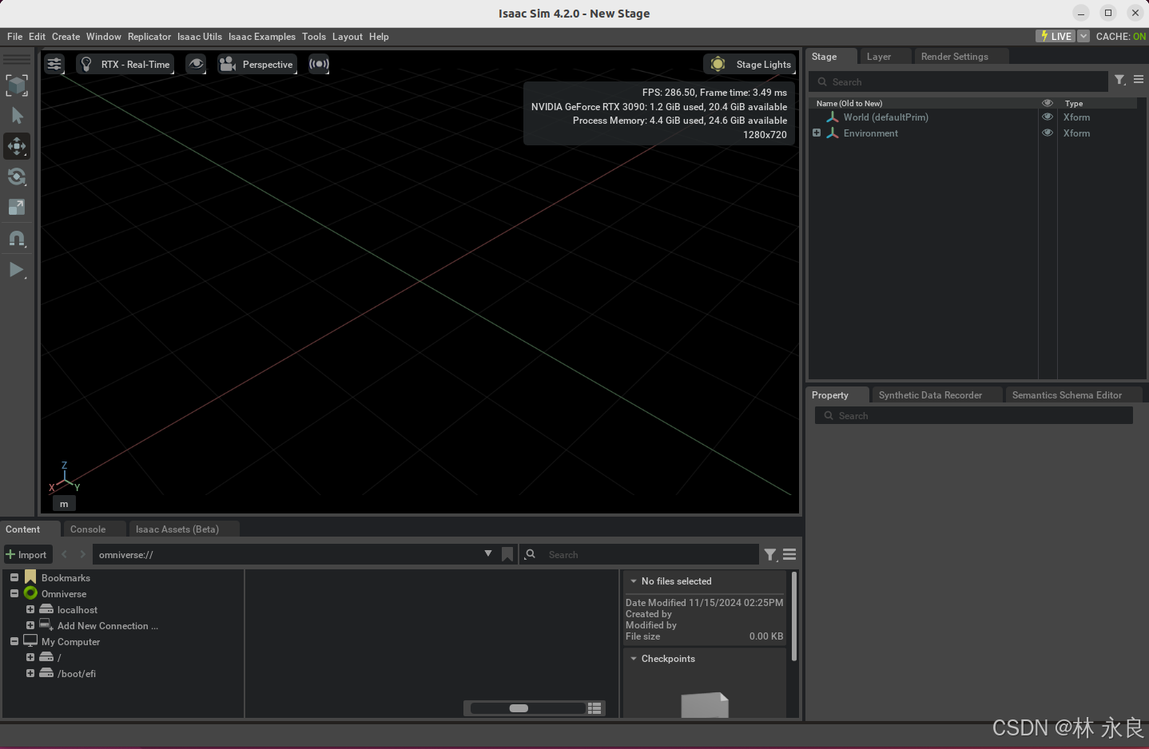Open the Window menu
Image resolution: width=1149 pixels, height=749 pixels.
104,37
